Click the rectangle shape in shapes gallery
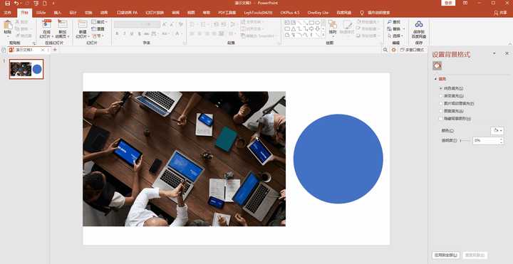Screen dimensions: 513x264 pos(311,23)
